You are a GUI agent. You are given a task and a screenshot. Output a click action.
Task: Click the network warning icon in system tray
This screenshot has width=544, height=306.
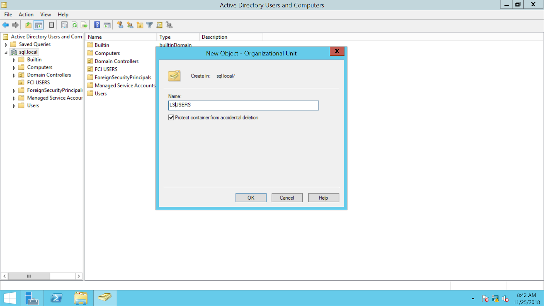495,298
